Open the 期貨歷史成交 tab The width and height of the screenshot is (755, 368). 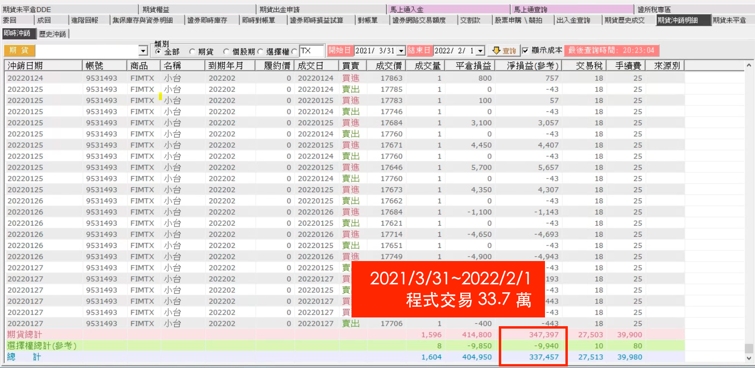[x=628, y=20]
